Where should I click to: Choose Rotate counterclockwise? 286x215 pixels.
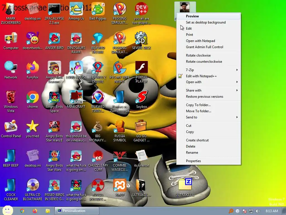coord(209,61)
